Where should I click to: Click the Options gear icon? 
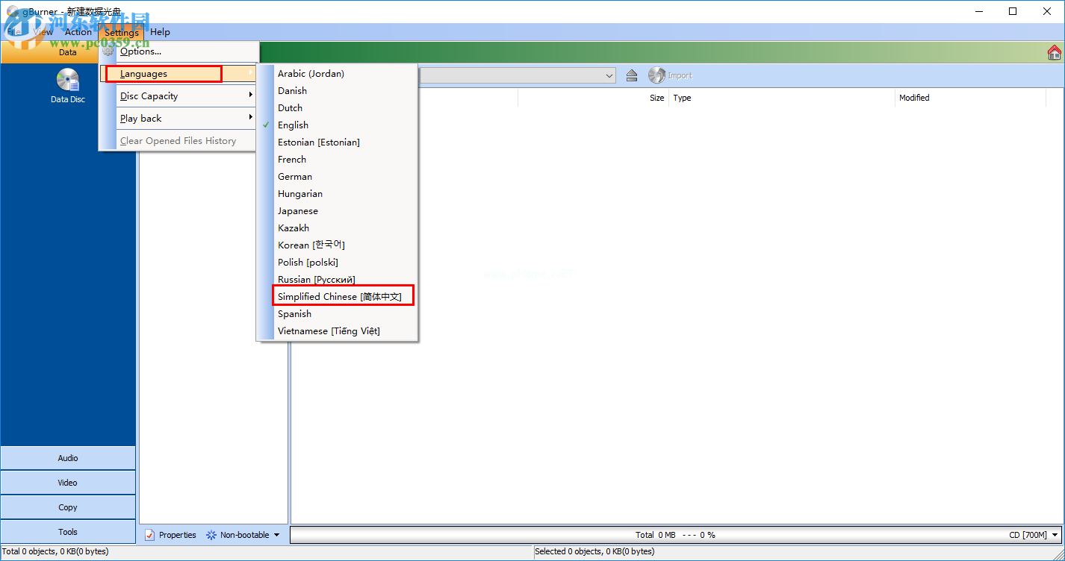[x=109, y=51]
